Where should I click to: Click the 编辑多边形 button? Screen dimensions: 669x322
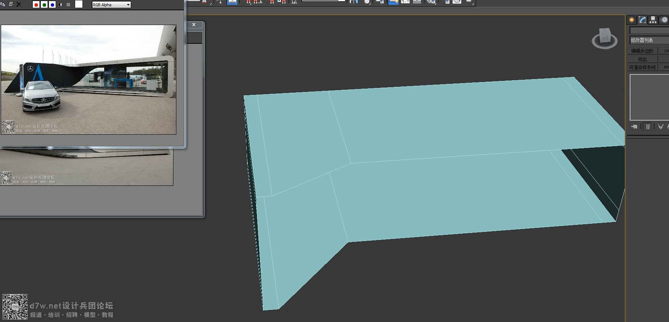point(642,51)
